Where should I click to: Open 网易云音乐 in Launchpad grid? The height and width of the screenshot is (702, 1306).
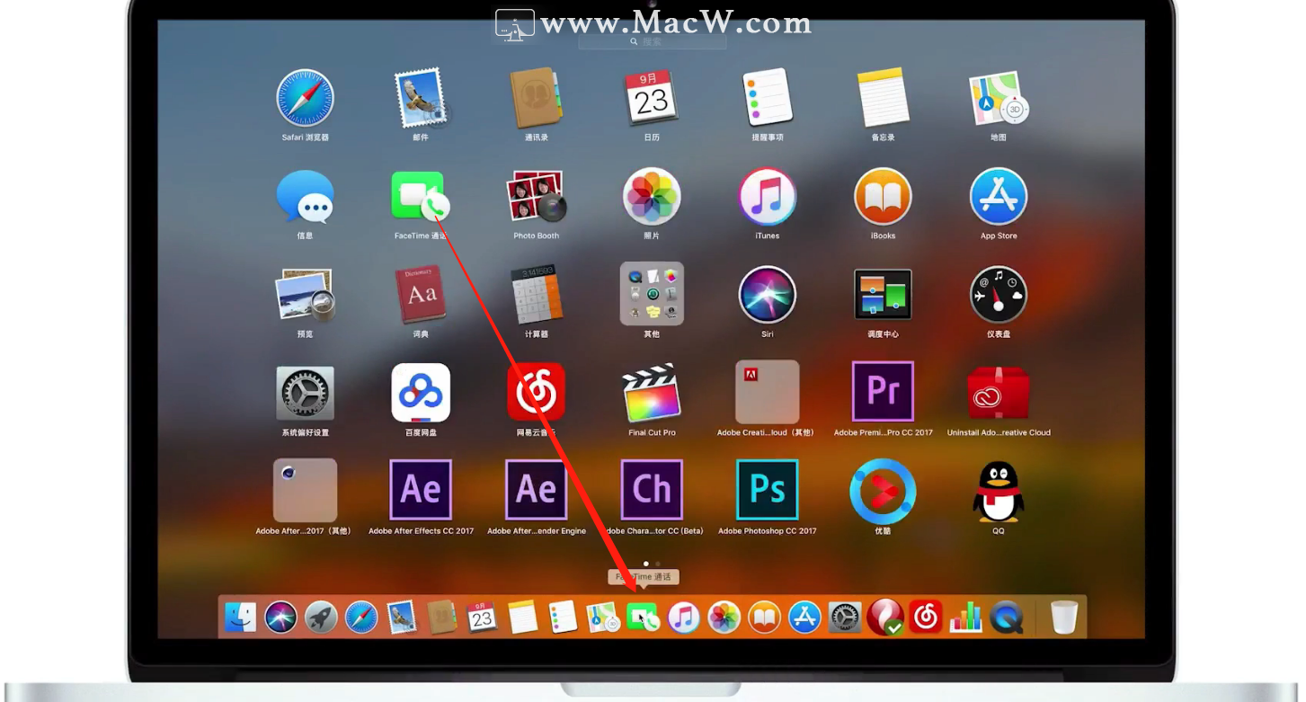click(537, 393)
